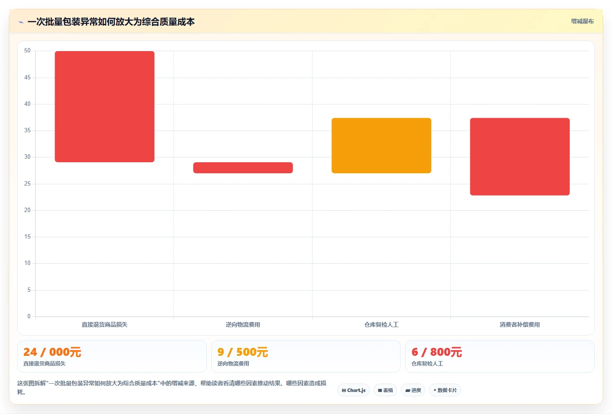Click the 逆向物流费用 caption under 9 / 500元
Image resolution: width=612 pixels, height=414 pixels.
(233, 364)
